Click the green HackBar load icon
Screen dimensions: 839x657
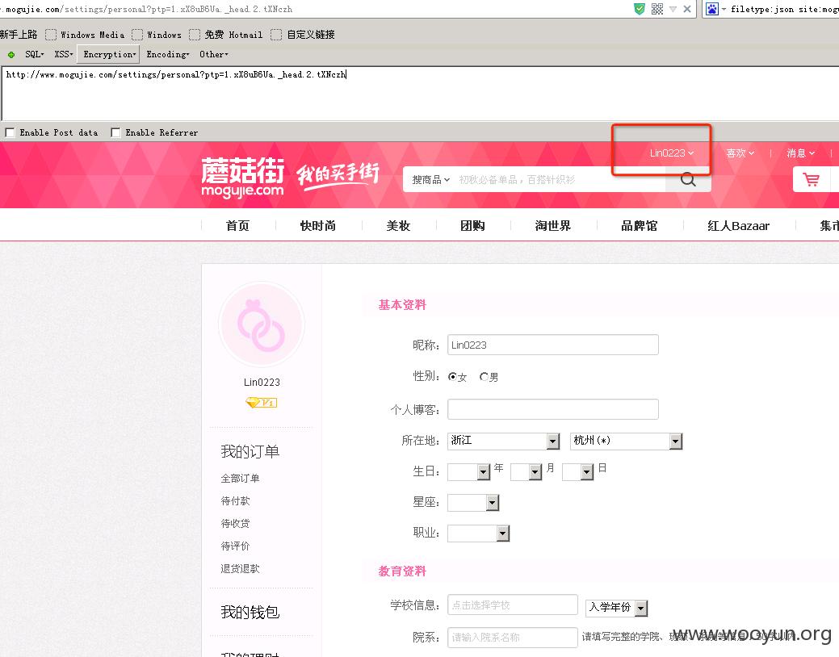(10, 55)
